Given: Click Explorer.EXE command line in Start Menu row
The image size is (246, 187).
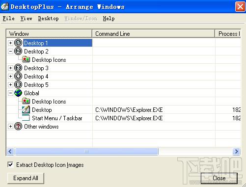Looking at the screenshot, I should click(x=129, y=118).
